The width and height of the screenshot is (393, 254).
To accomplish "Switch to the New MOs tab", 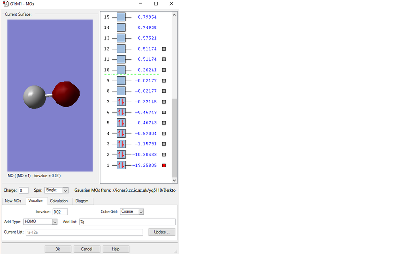I will (13, 201).
